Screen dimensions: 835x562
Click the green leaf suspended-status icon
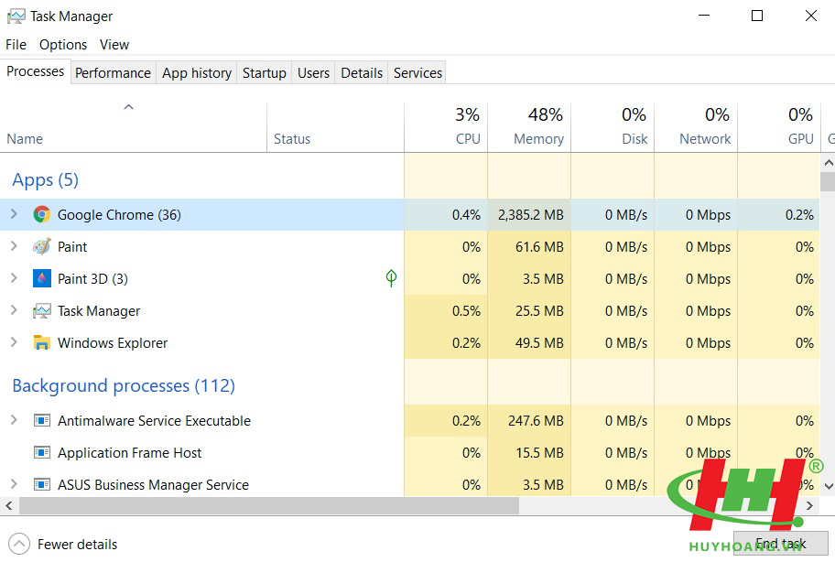click(x=392, y=278)
